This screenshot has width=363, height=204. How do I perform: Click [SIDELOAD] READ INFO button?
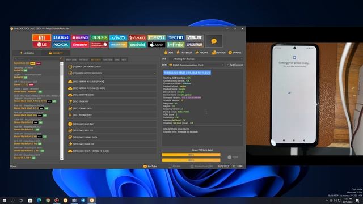(112, 124)
